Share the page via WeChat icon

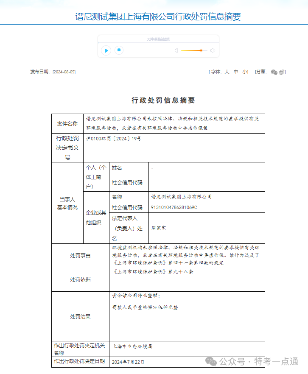click(274, 72)
